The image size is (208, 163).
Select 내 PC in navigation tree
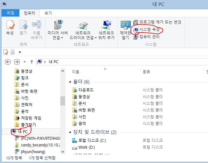pyautogui.click(x=31, y=132)
